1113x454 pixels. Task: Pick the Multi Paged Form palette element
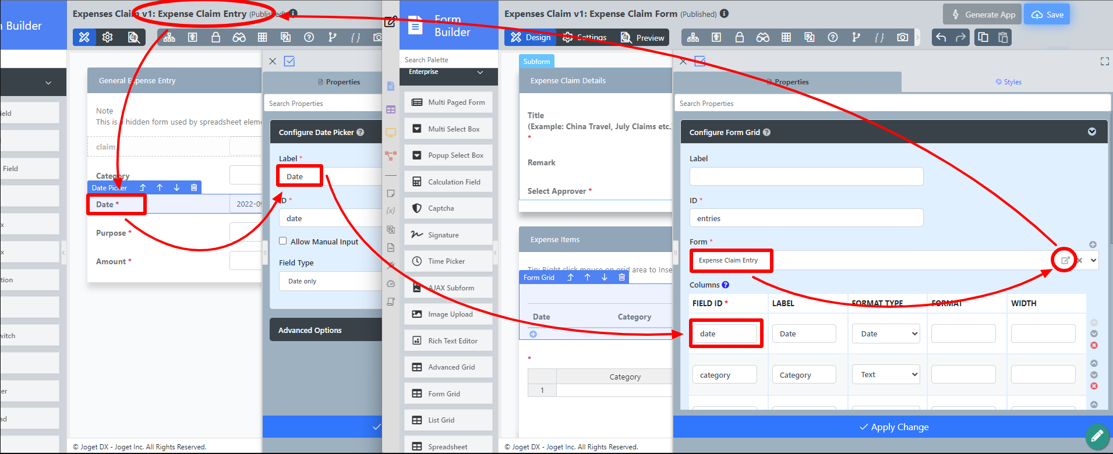[448, 102]
